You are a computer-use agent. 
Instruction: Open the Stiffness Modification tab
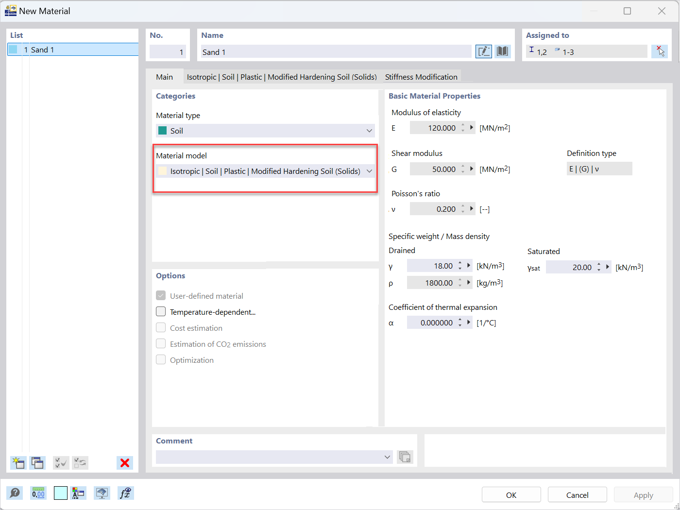(421, 77)
